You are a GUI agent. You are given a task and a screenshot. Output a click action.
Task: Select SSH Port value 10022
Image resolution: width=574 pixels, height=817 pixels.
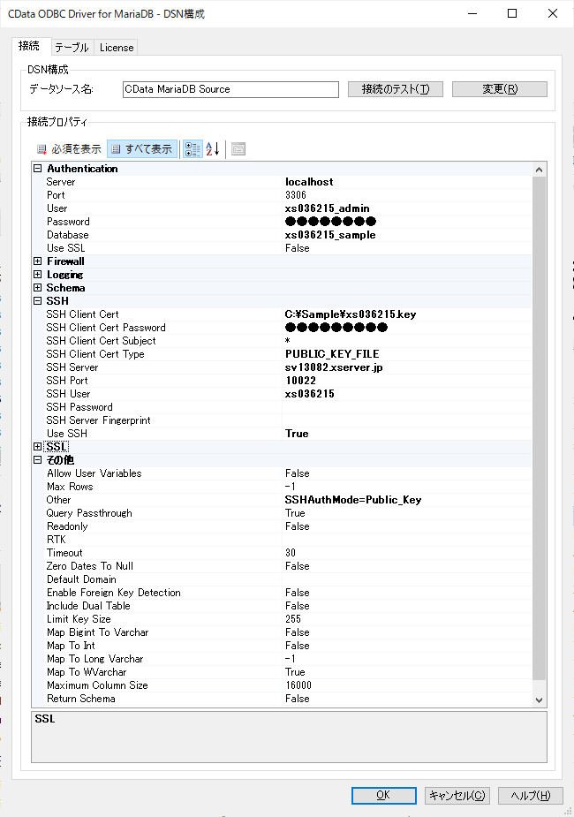(x=300, y=381)
